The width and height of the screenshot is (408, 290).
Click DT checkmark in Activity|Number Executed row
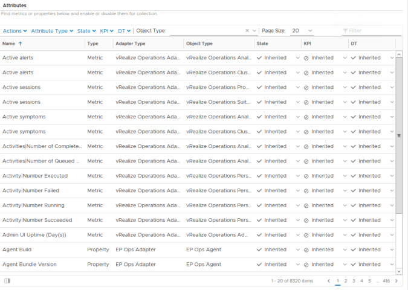click(x=353, y=176)
